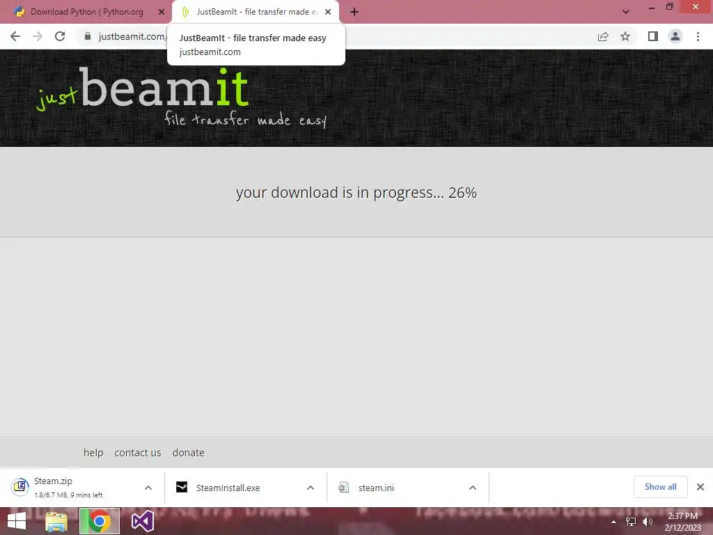Click the Chrome taskbar icon

coord(100,521)
